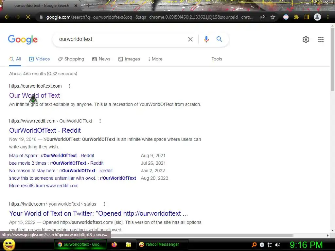
Task: Open the Your World of Text on Twitter result
Action: click(x=98, y=213)
